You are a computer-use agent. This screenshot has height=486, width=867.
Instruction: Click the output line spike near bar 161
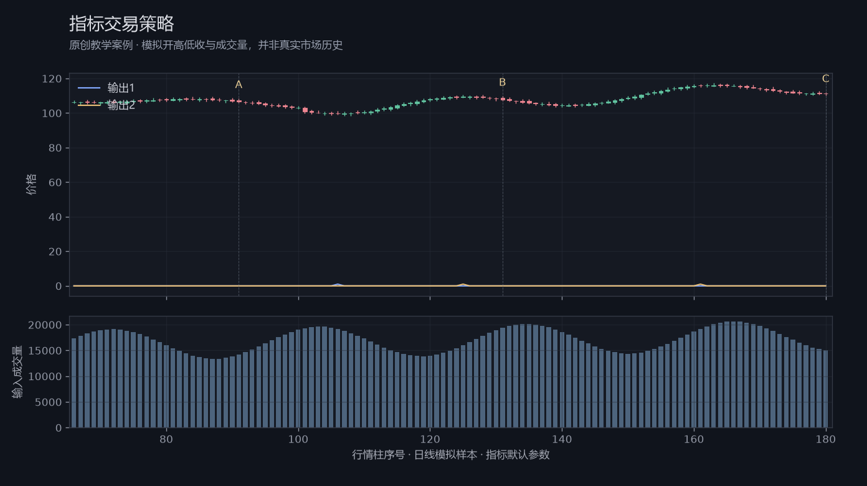[700, 285]
